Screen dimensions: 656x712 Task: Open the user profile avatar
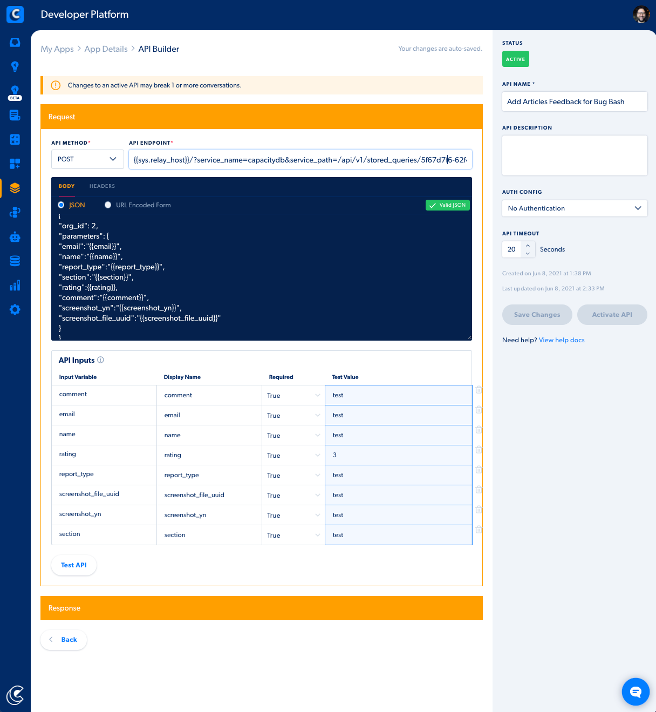(x=641, y=15)
